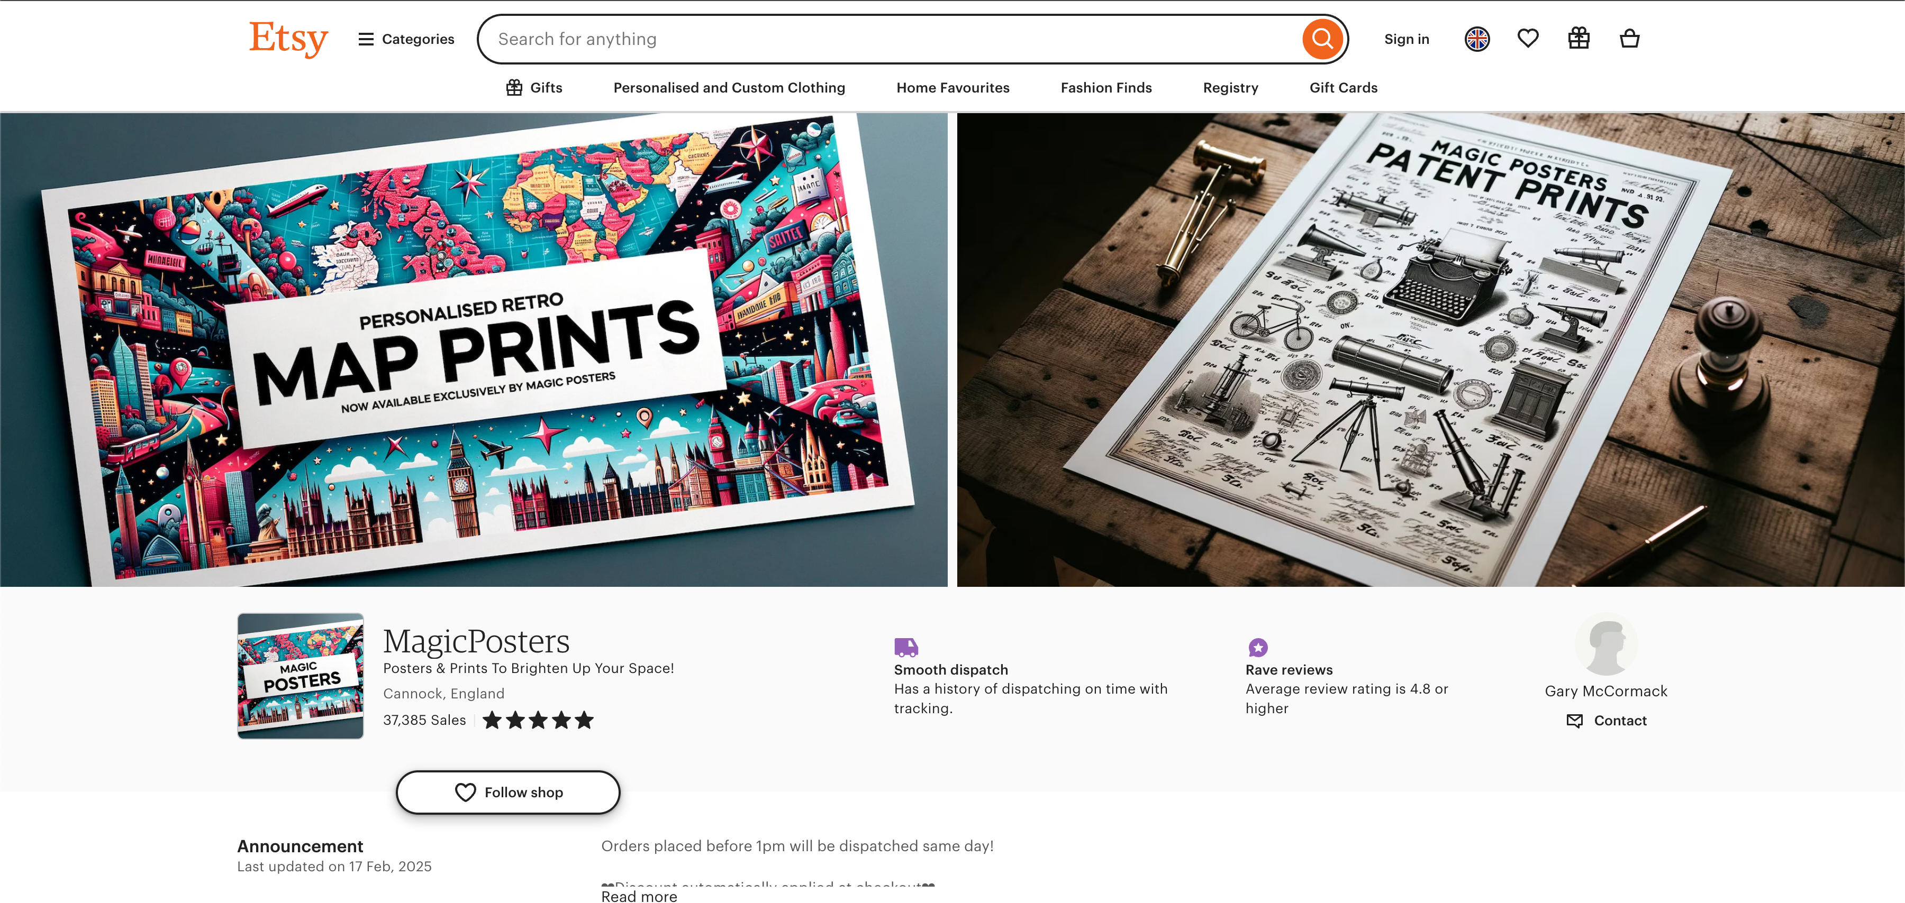Click the orange search magnifier button
The image size is (1905, 903).
[1321, 39]
